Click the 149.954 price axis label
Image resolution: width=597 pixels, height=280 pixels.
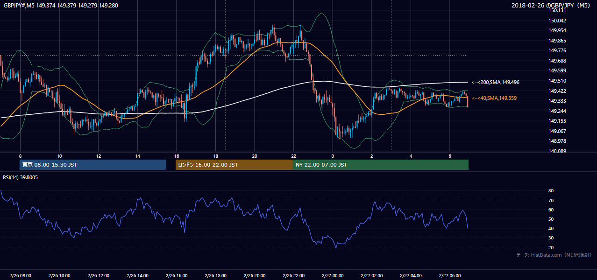558,30
